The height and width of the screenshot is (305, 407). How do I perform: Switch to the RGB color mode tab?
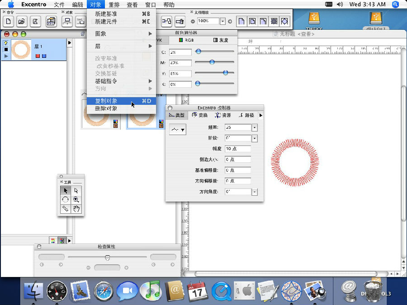point(185,40)
